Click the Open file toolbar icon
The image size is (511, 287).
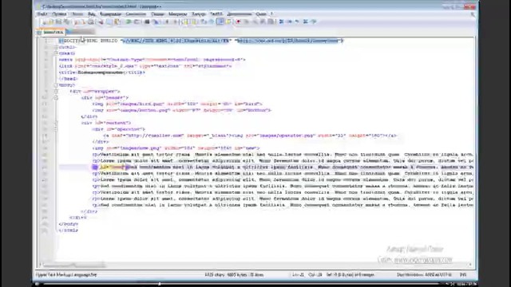pyautogui.click(x=51, y=22)
